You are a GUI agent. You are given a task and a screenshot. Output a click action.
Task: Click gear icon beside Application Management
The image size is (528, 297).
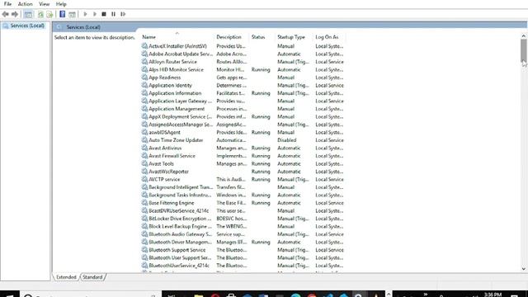(144, 109)
